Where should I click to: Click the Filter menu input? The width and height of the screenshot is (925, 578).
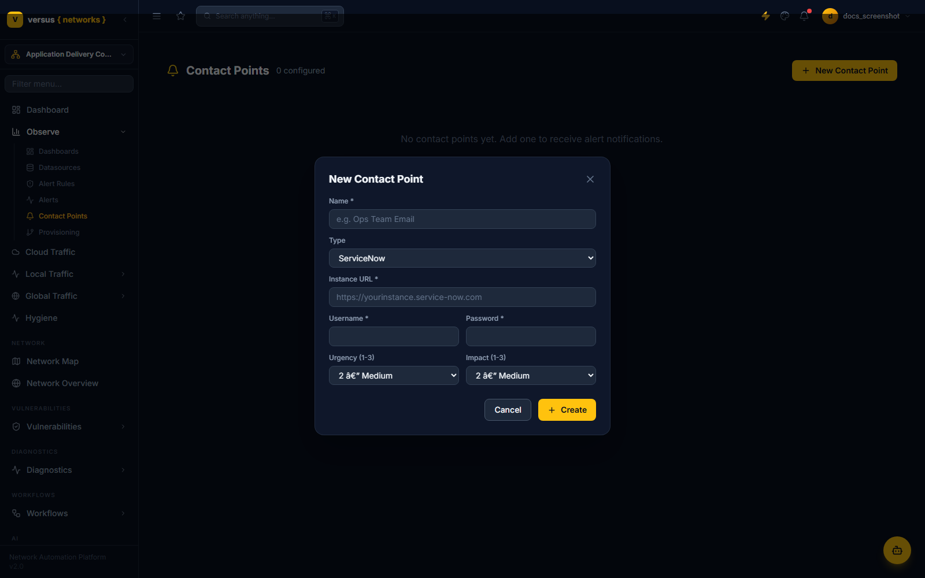[69, 84]
